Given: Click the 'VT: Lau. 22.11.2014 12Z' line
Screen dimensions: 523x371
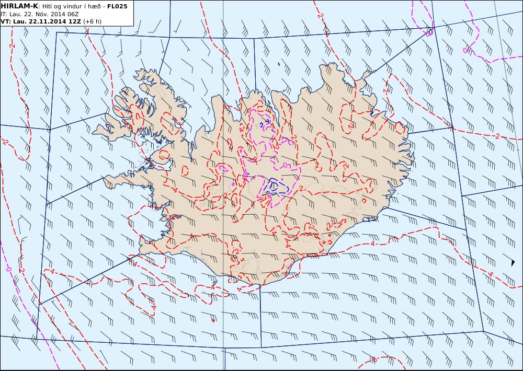Looking at the screenshot, I should (41, 21).
